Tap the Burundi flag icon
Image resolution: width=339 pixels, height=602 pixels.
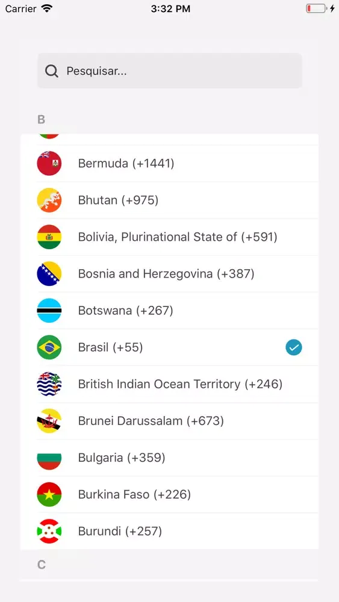(49, 531)
